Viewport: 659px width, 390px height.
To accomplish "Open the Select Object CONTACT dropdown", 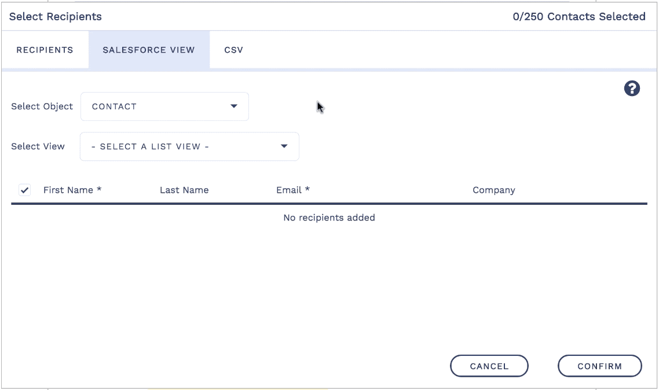I will (x=164, y=106).
